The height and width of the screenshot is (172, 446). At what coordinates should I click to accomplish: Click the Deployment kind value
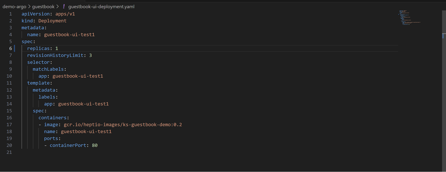click(x=53, y=21)
